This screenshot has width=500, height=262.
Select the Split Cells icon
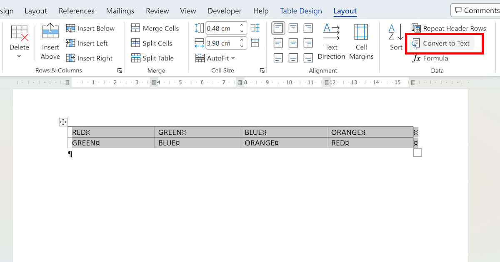(x=135, y=43)
